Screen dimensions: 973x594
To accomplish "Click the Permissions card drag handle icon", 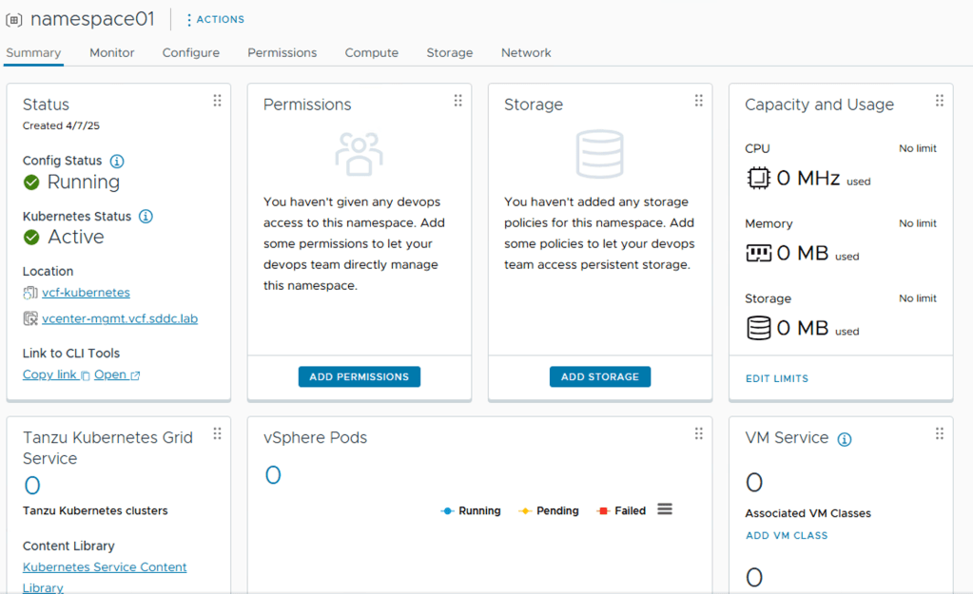I will 457,101.
